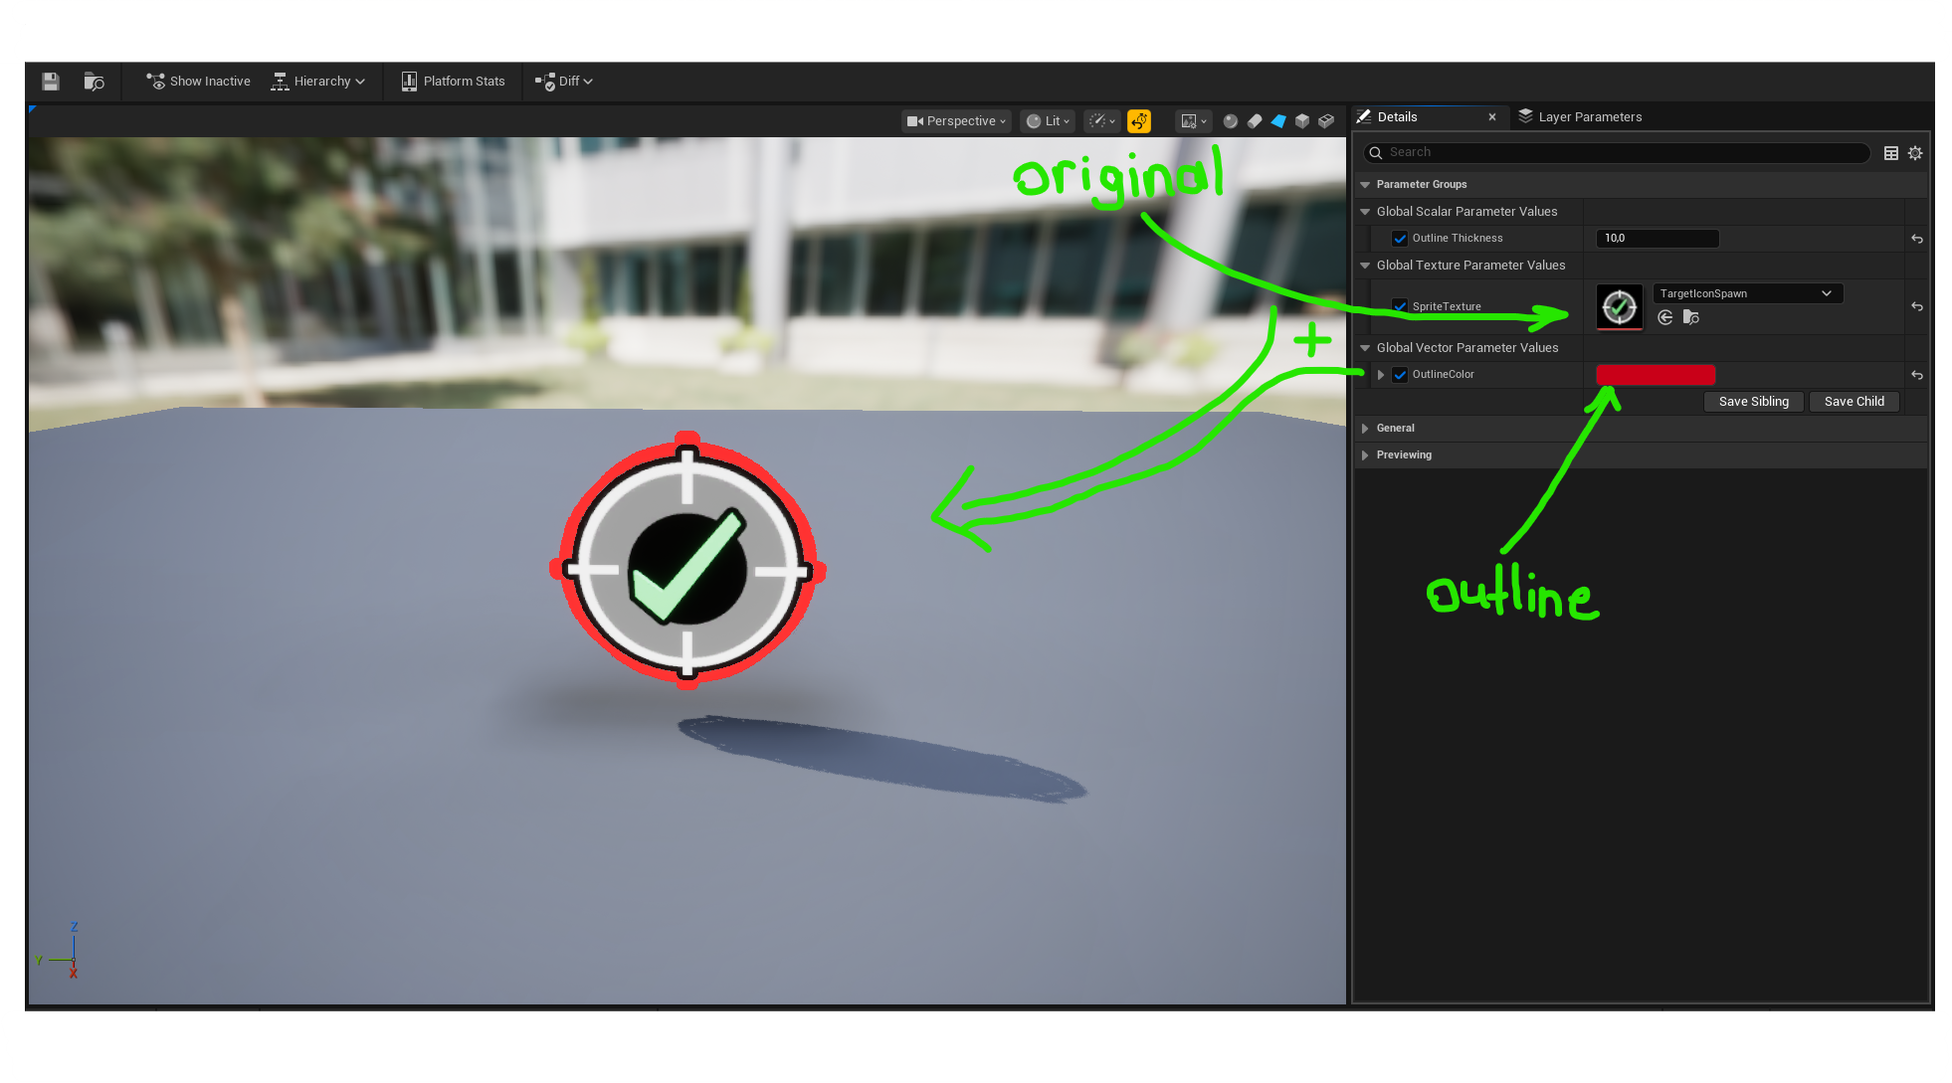The height and width of the screenshot is (1083, 1952).
Task: Expand the General section
Action: click(1366, 429)
